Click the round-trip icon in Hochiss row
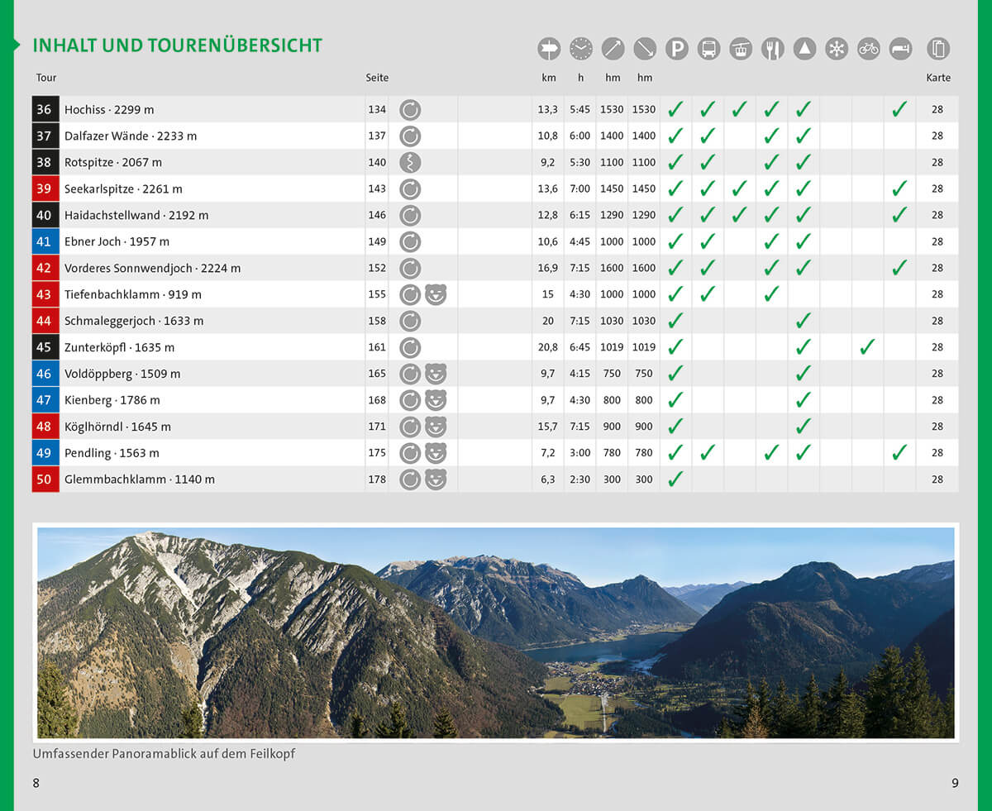Screen dimensions: 992x811 pyautogui.click(x=410, y=109)
